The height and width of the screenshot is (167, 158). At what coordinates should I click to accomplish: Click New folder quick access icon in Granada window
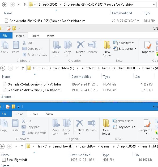click(14, 28)
